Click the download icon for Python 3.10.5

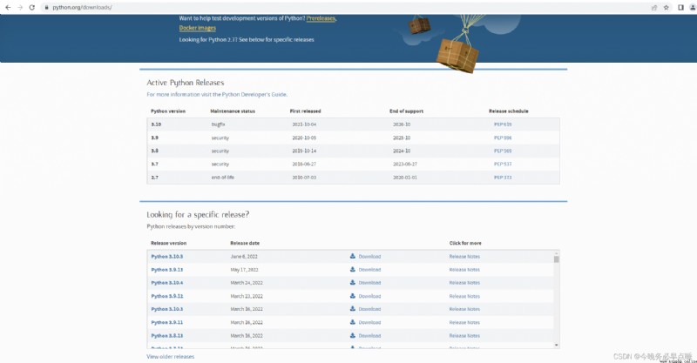click(353, 256)
